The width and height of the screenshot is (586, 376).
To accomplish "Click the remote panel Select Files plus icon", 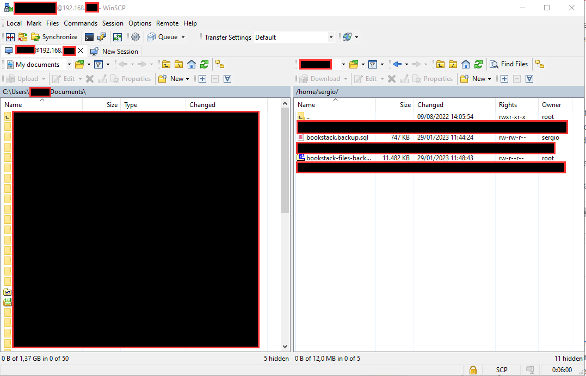I will [x=504, y=79].
